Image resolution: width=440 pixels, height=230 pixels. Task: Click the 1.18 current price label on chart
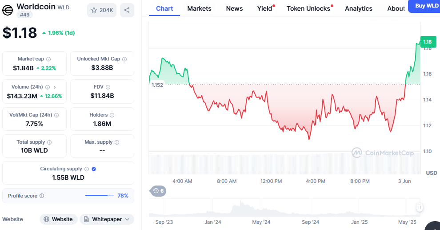pos(428,42)
